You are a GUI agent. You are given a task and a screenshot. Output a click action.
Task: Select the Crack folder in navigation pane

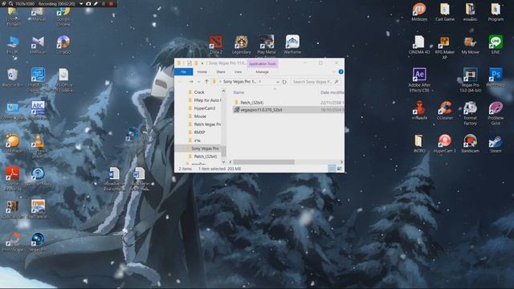point(199,92)
